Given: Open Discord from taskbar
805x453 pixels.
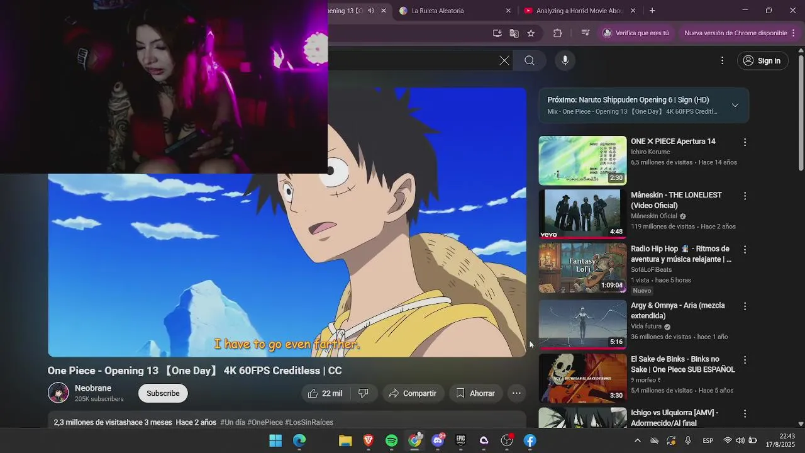Looking at the screenshot, I should 438,440.
